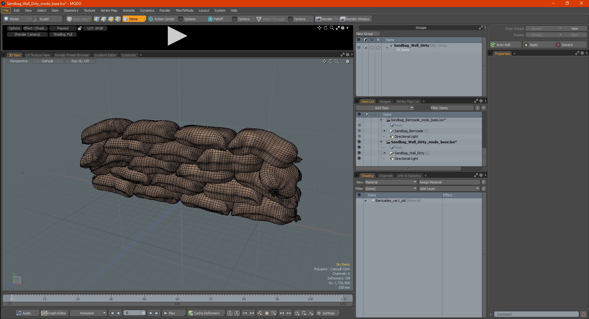Image resolution: width=589 pixels, height=319 pixels.
Task: Open Animated keying mode dropdown
Action: (88, 313)
